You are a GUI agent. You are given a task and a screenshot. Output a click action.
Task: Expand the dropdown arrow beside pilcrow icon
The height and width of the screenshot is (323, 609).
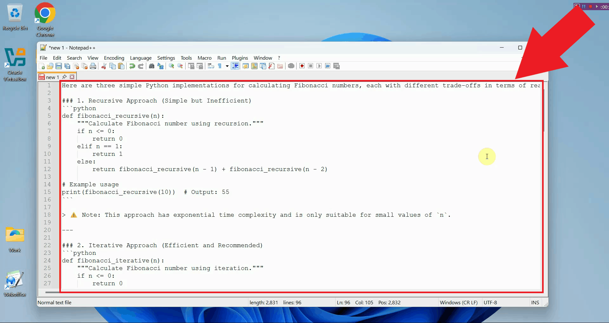tap(227, 66)
